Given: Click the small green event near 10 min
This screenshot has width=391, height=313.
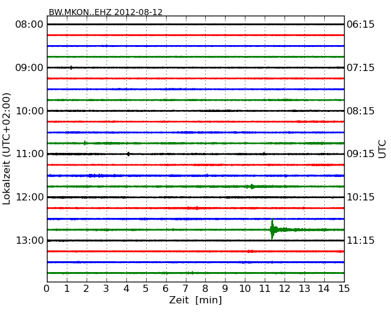Looking at the screenshot, I should point(252,187).
